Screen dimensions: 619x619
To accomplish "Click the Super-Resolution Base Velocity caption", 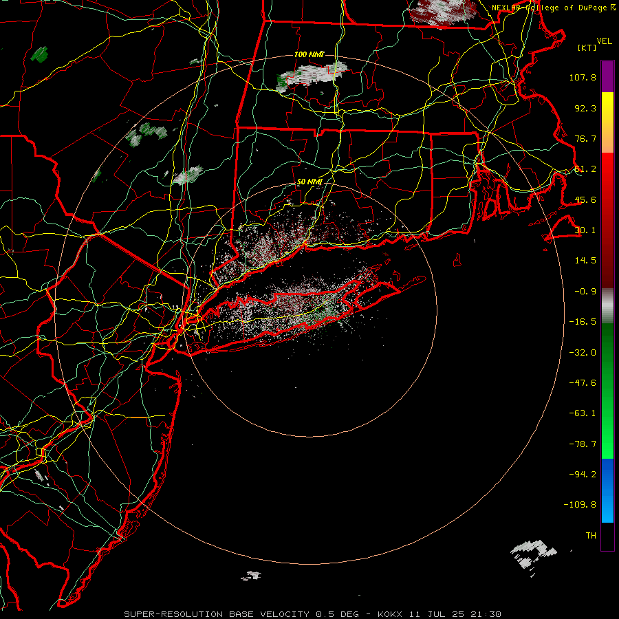I will click(x=313, y=614).
